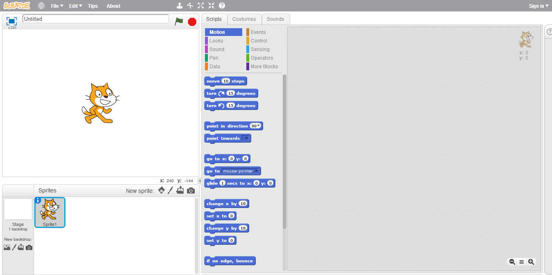Capture a new sprite with the camera

point(191,190)
